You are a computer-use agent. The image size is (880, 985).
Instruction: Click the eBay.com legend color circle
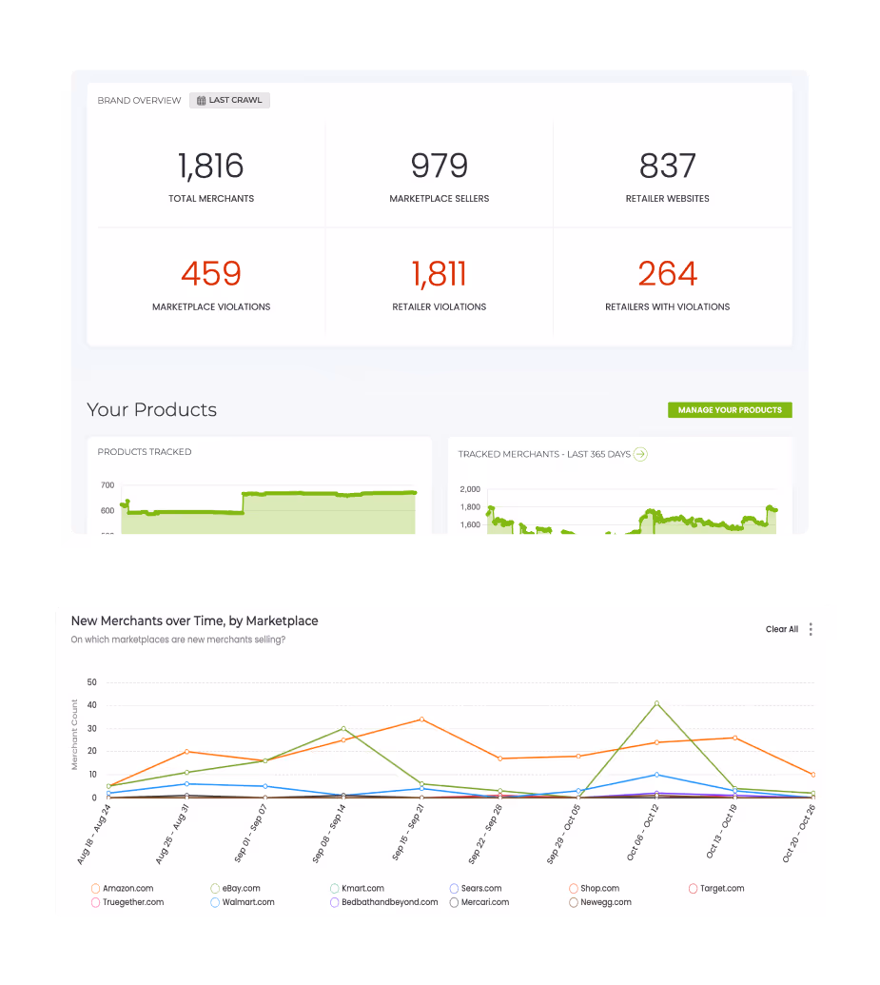tap(217, 888)
